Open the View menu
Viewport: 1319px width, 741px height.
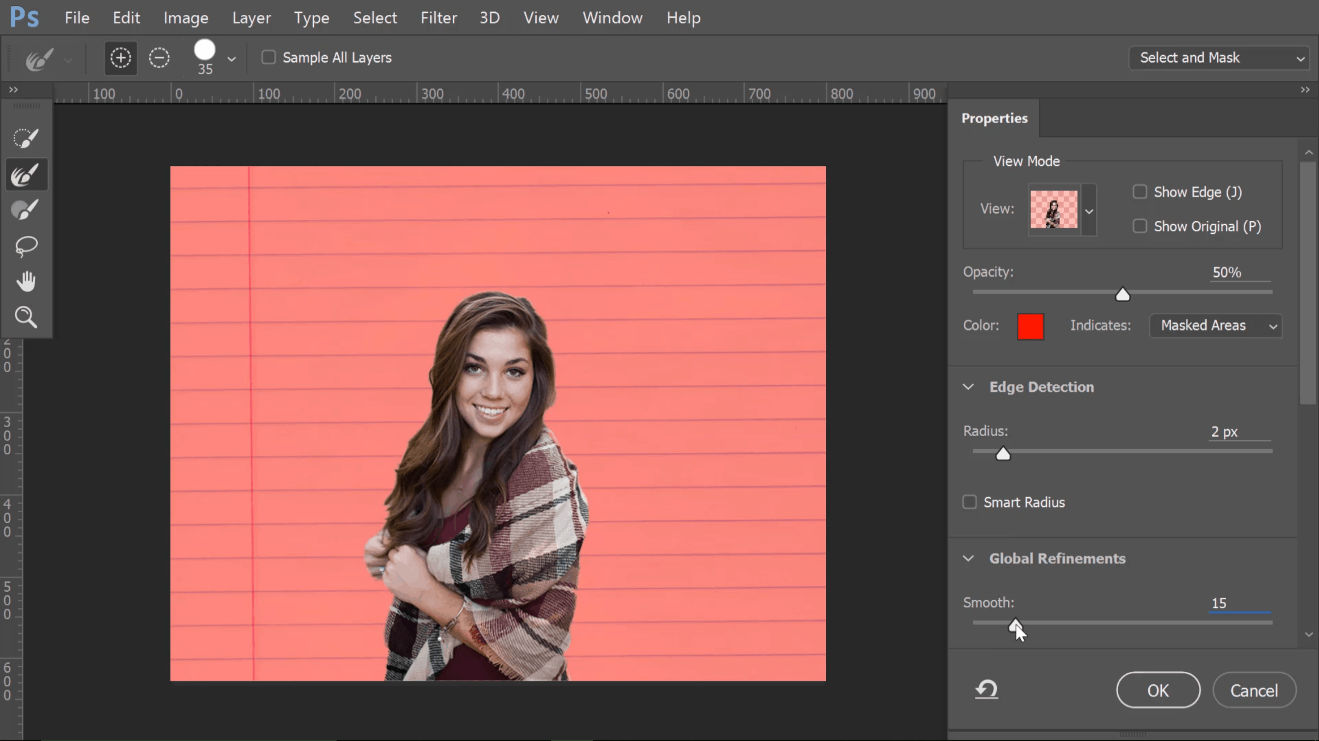click(541, 18)
